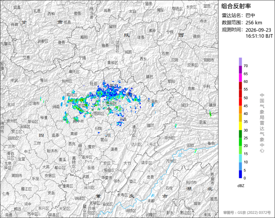275x218 pixels.
Task: Click the 涪陵区 label
Action: click(131, 210)
